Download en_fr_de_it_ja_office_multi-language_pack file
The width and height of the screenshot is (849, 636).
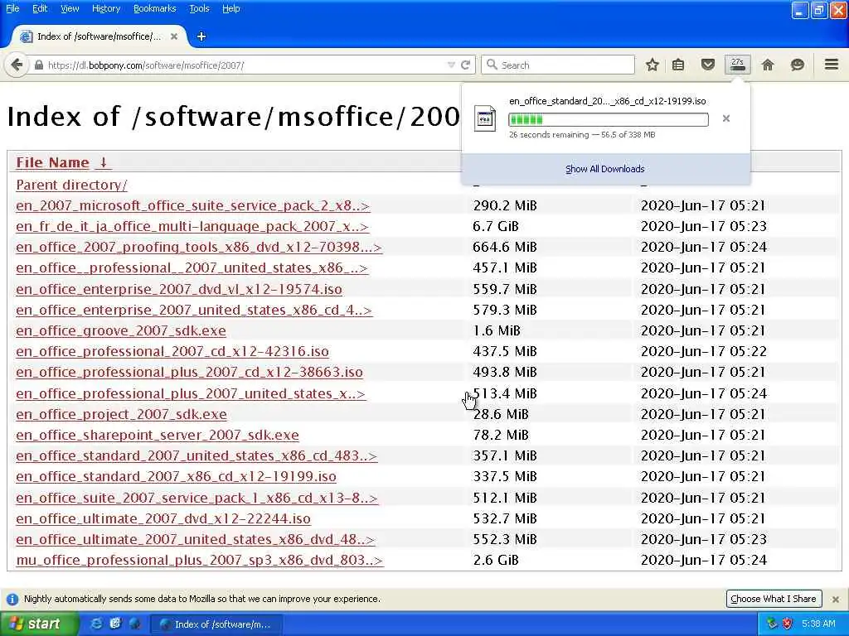pos(192,226)
